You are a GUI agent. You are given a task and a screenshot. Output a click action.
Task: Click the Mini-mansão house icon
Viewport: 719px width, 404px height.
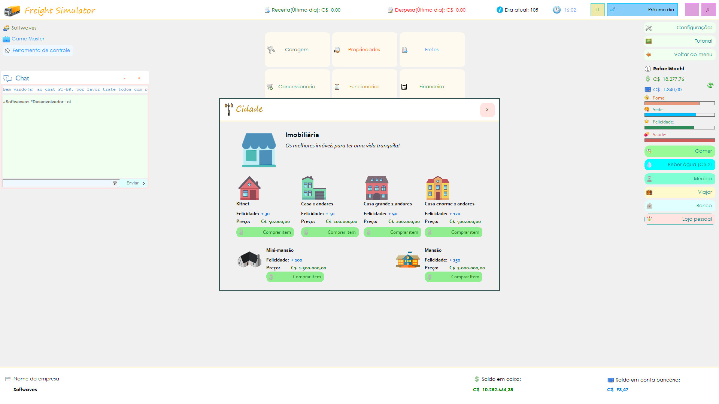(249, 260)
